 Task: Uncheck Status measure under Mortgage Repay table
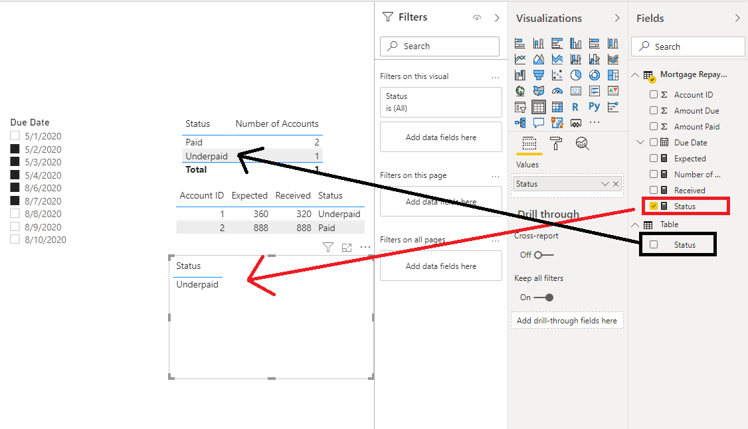coord(654,206)
